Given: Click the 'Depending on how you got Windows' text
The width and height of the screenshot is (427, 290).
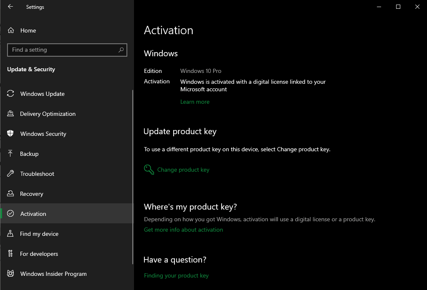Looking at the screenshot, I should tap(260, 219).
